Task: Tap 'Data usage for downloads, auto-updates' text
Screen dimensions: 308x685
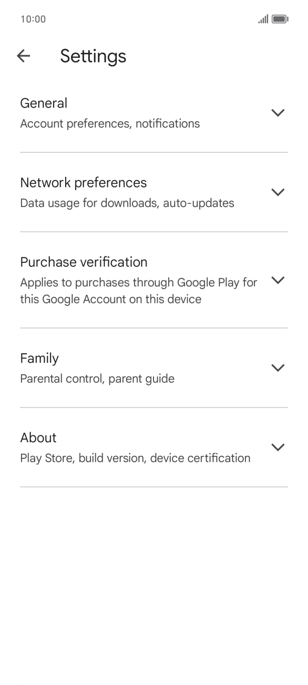Action: pyautogui.click(x=127, y=203)
